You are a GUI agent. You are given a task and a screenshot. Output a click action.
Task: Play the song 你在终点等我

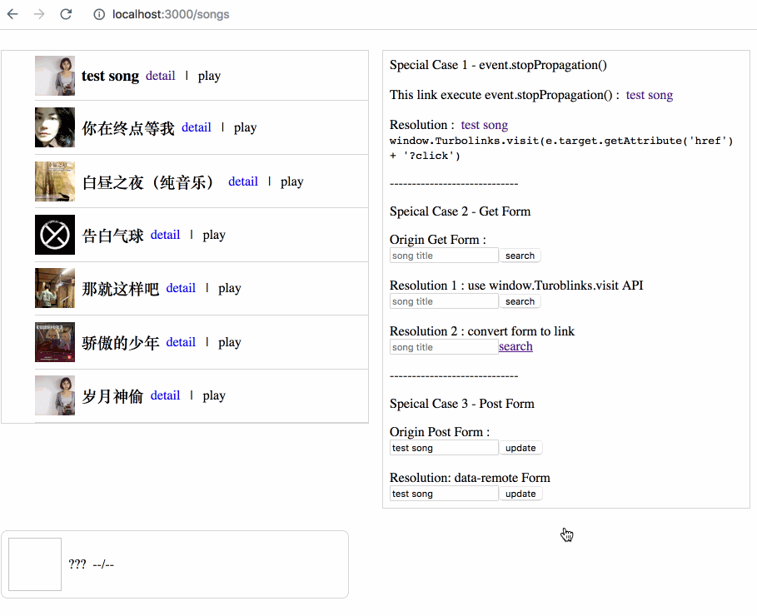pos(245,127)
